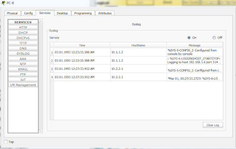Open the Attributes tab
Screen dimensions: 236x149
pos(105,13)
